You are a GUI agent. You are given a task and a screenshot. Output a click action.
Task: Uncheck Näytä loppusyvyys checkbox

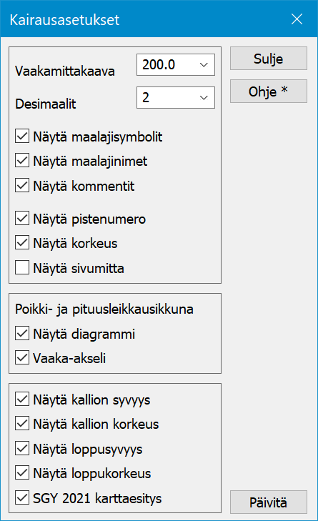click(x=22, y=449)
